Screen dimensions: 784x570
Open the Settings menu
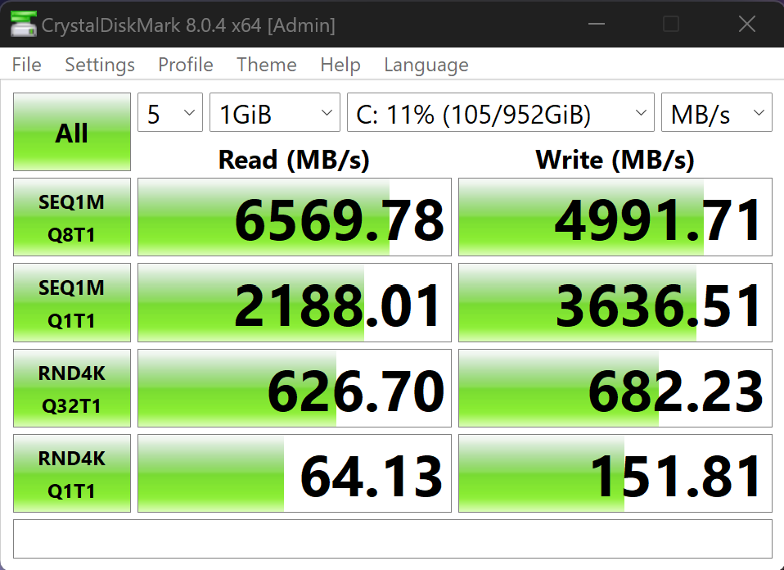(x=100, y=65)
